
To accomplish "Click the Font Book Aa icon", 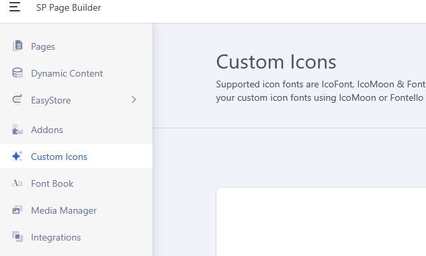I will (x=17, y=183).
